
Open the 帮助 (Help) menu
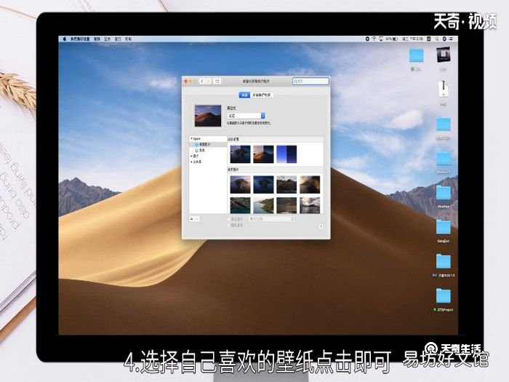click(x=128, y=39)
